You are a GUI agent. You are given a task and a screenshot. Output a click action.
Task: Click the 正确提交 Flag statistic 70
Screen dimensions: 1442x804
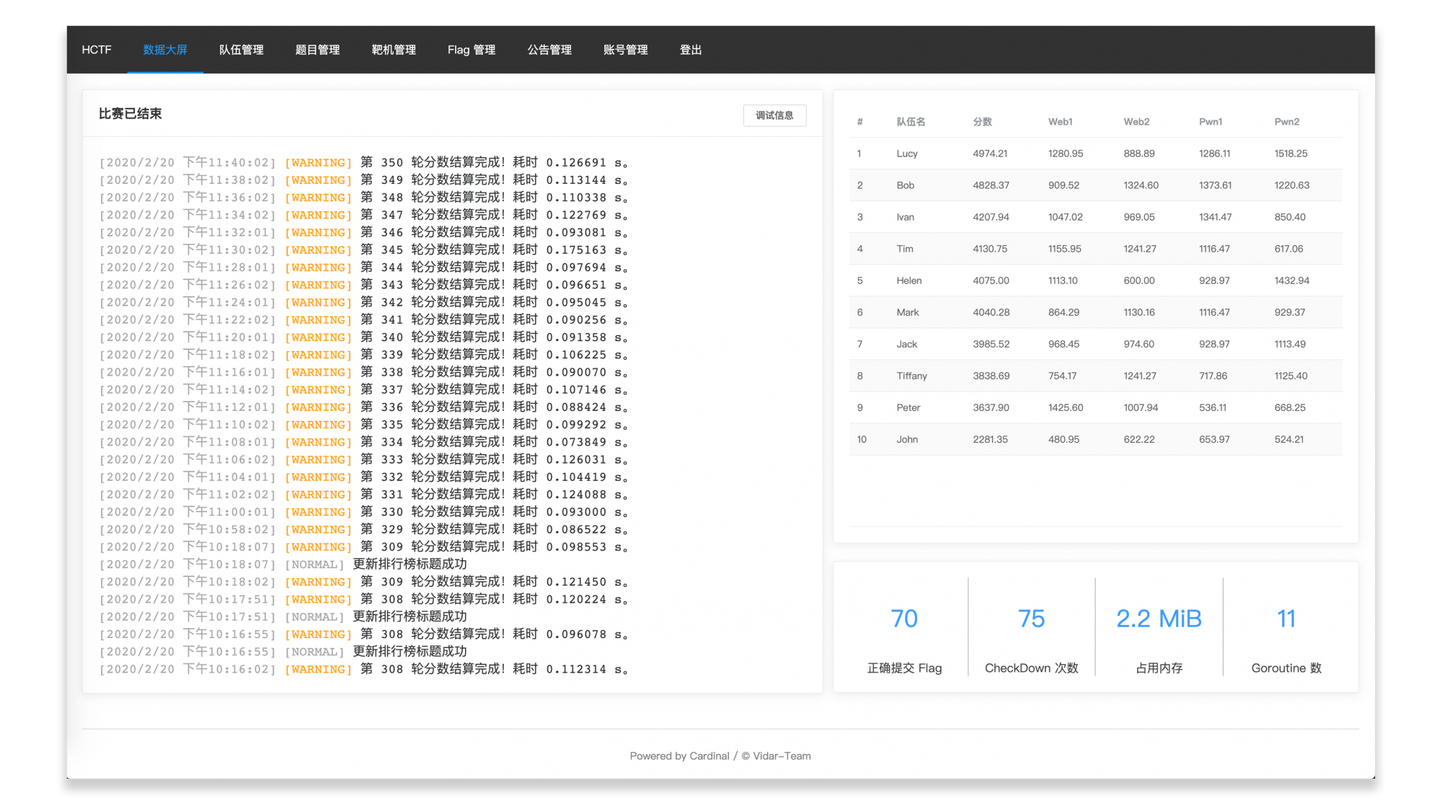point(904,619)
